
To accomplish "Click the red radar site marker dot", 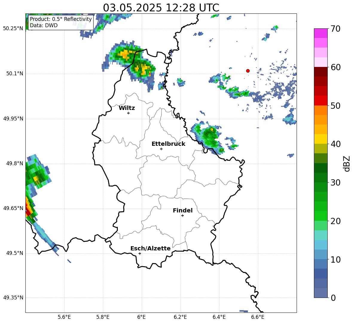I will click(x=248, y=71).
